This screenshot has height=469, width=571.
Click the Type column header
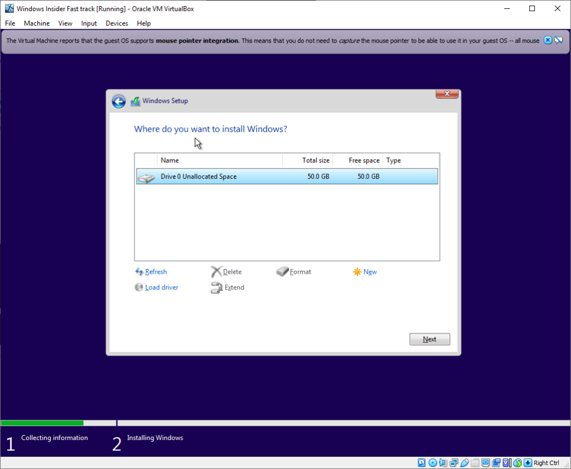pos(411,160)
